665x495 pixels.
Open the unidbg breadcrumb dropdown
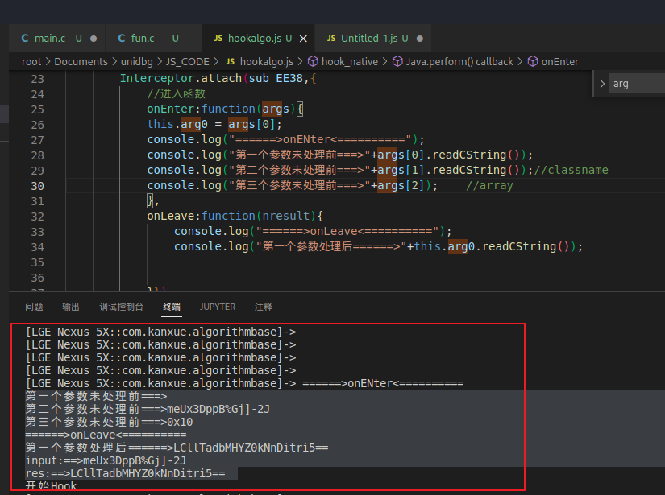(136, 62)
